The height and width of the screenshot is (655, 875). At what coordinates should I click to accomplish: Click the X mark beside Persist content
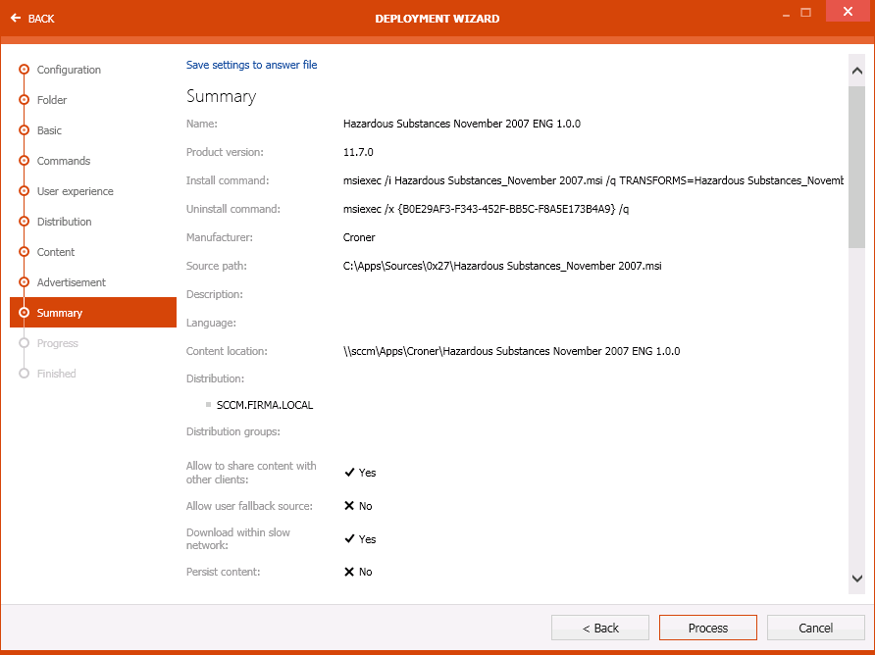tap(349, 572)
